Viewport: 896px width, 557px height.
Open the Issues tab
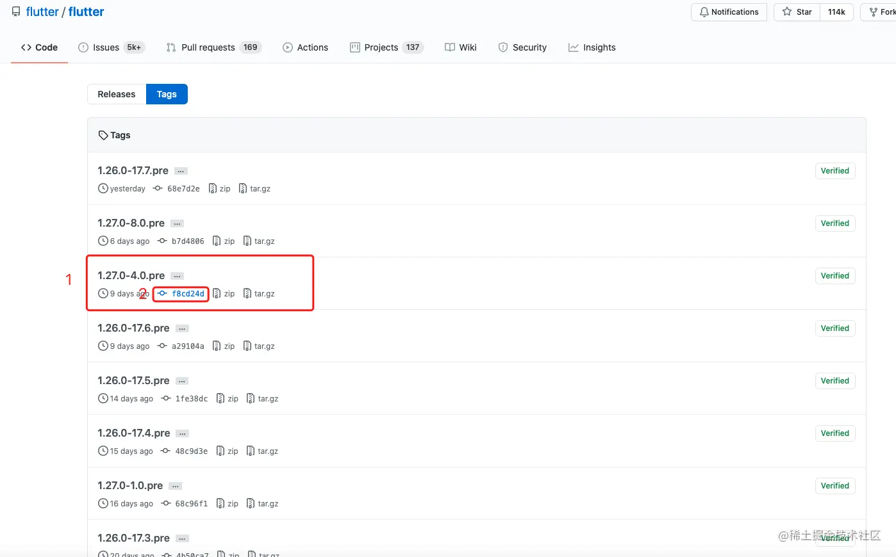(112, 47)
